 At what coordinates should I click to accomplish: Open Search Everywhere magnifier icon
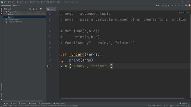186,5
